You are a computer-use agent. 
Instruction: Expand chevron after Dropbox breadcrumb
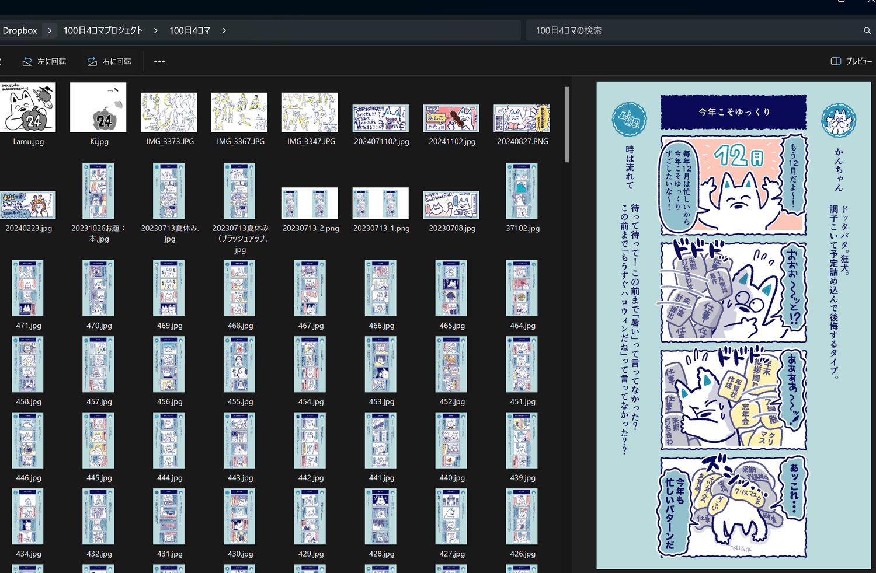coord(50,30)
